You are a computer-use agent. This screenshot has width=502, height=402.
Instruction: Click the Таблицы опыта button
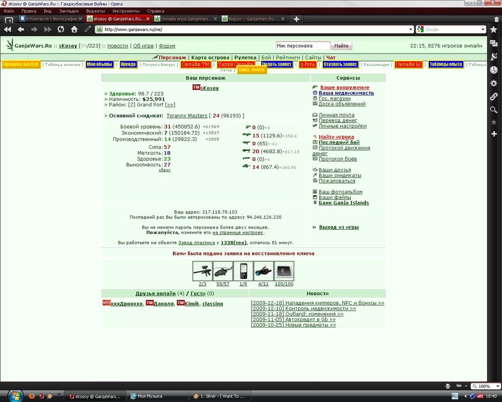(446, 64)
